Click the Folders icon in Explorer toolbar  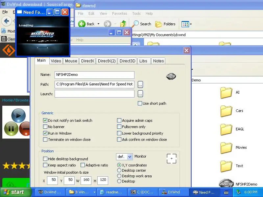point(158,24)
